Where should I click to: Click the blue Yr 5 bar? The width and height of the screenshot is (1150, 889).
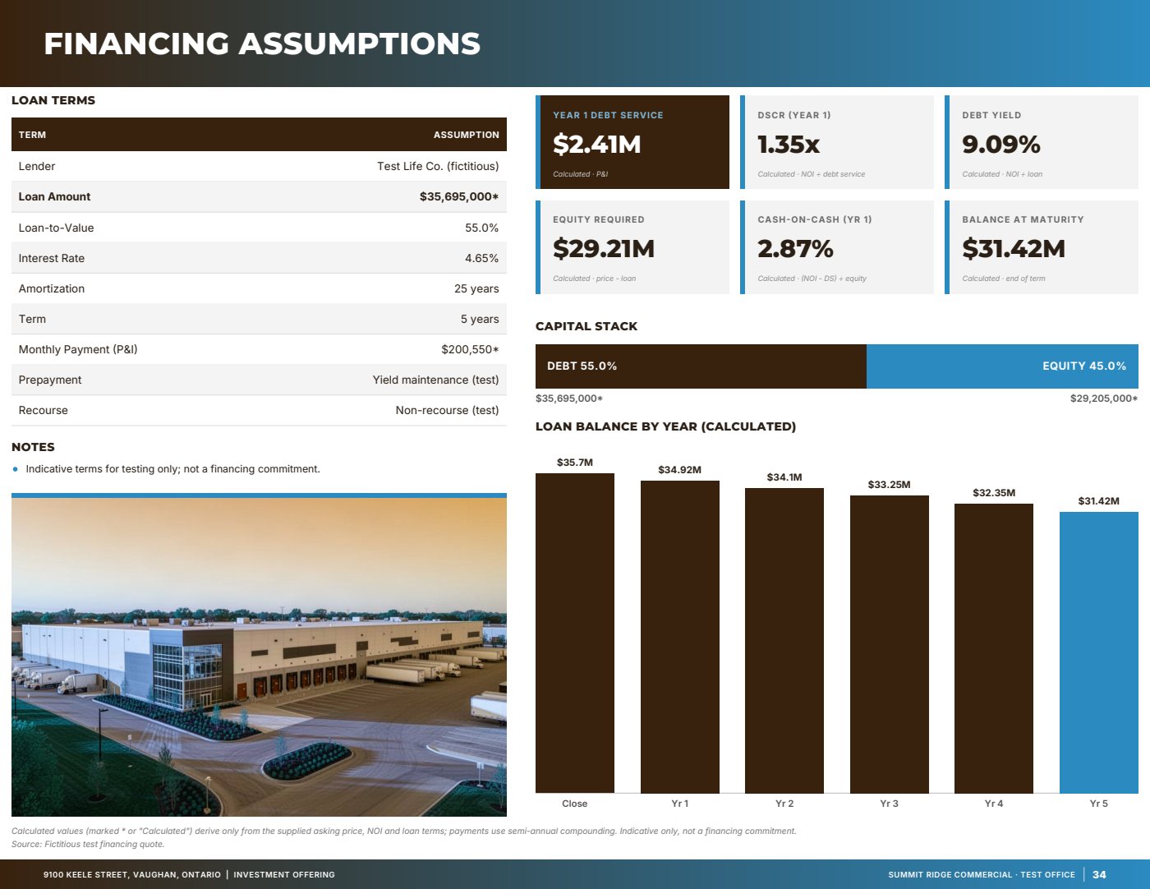point(1099,652)
